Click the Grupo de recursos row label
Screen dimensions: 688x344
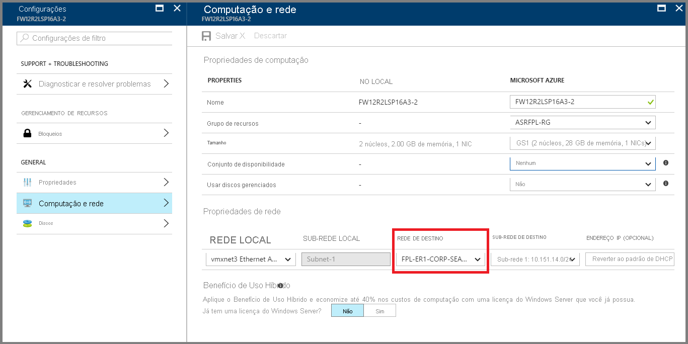click(233, 123)
